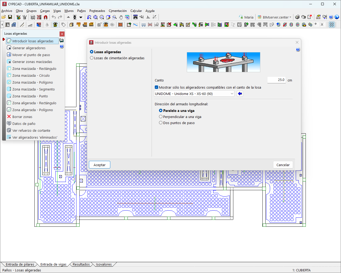Click the red magnet snap icon
This screenshot has width=341, height=273.
pos(46,17)
